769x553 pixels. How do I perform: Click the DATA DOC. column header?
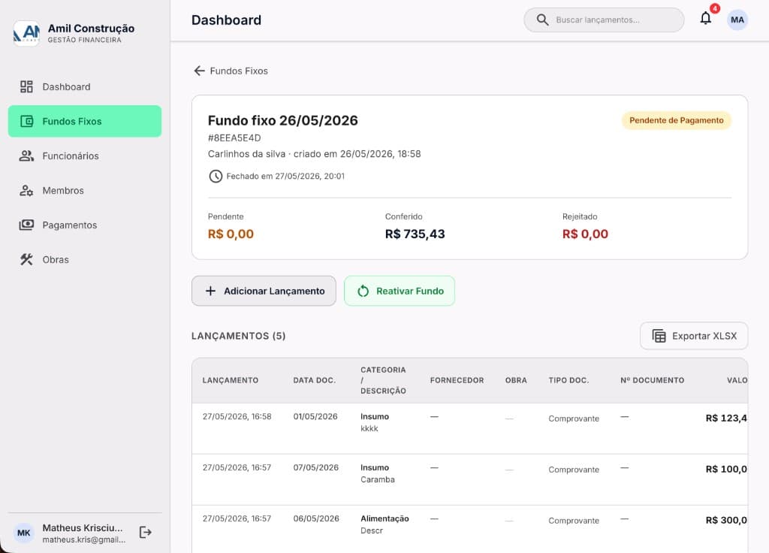[315, 380]
